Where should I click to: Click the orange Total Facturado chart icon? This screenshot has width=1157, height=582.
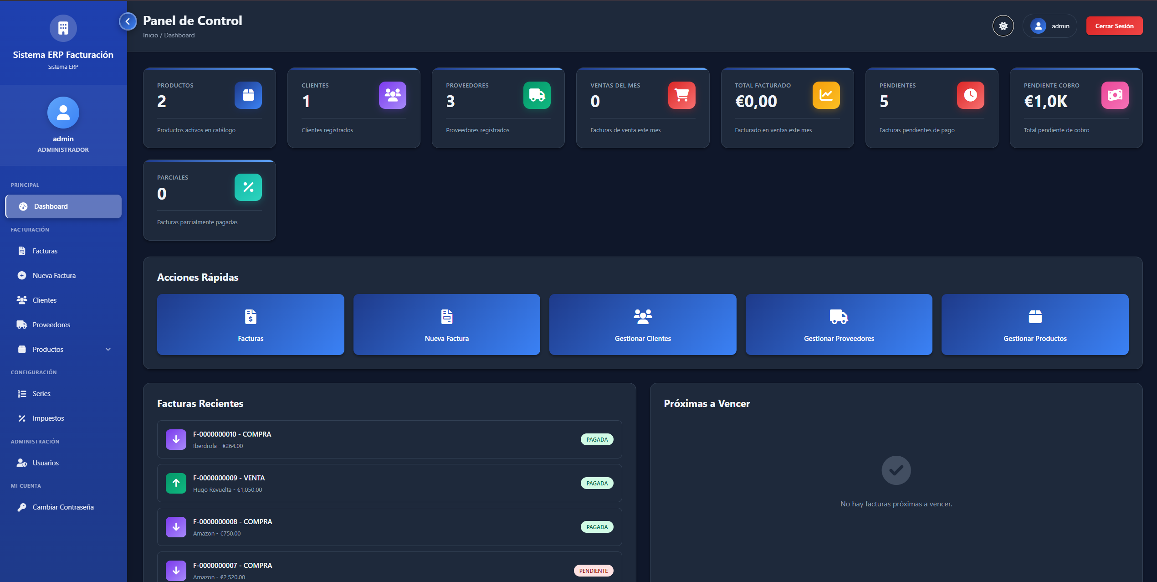(x=826, y=95)
